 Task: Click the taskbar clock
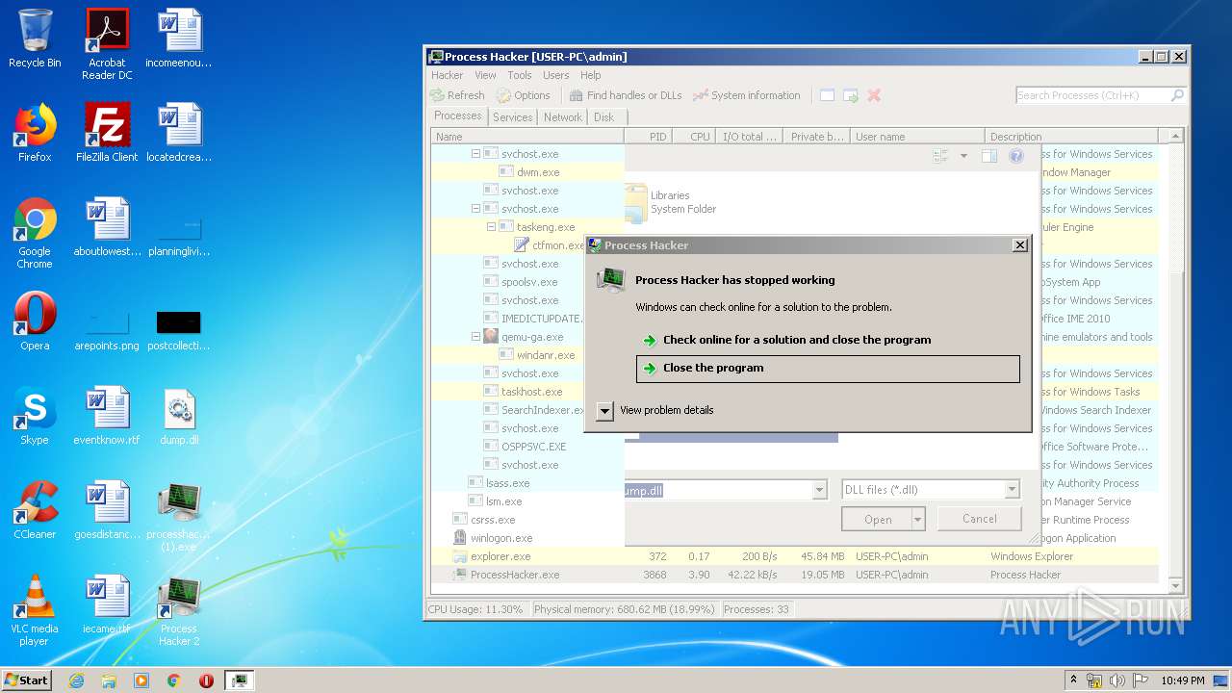pos(1182,680)
